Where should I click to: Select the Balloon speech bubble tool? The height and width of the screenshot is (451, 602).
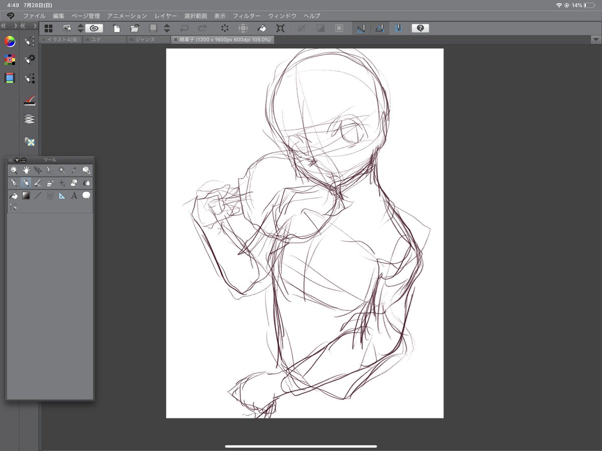click(x=86, y=196)
